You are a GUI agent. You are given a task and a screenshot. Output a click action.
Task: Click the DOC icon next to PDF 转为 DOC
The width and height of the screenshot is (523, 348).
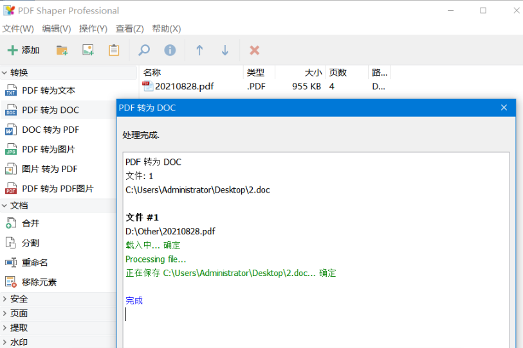(11, 110)
